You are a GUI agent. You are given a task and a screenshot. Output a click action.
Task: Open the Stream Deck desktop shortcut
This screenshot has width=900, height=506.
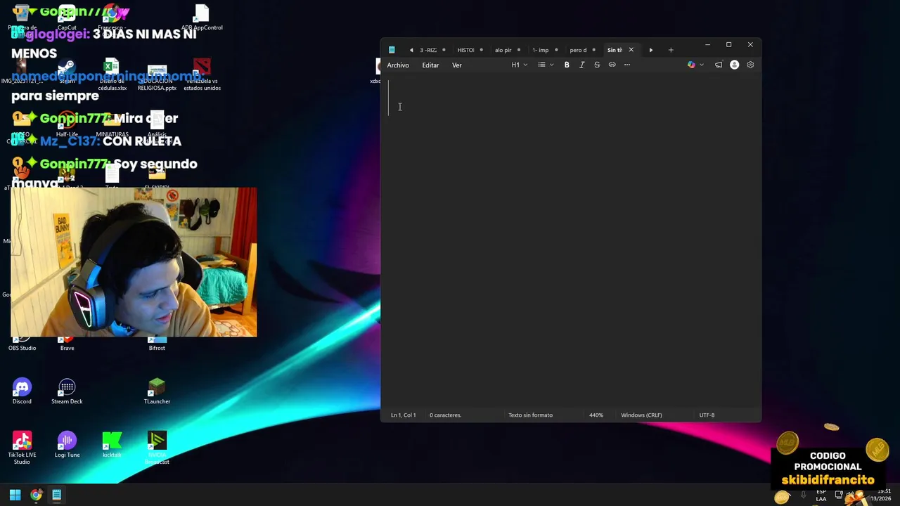coord(67,391)
